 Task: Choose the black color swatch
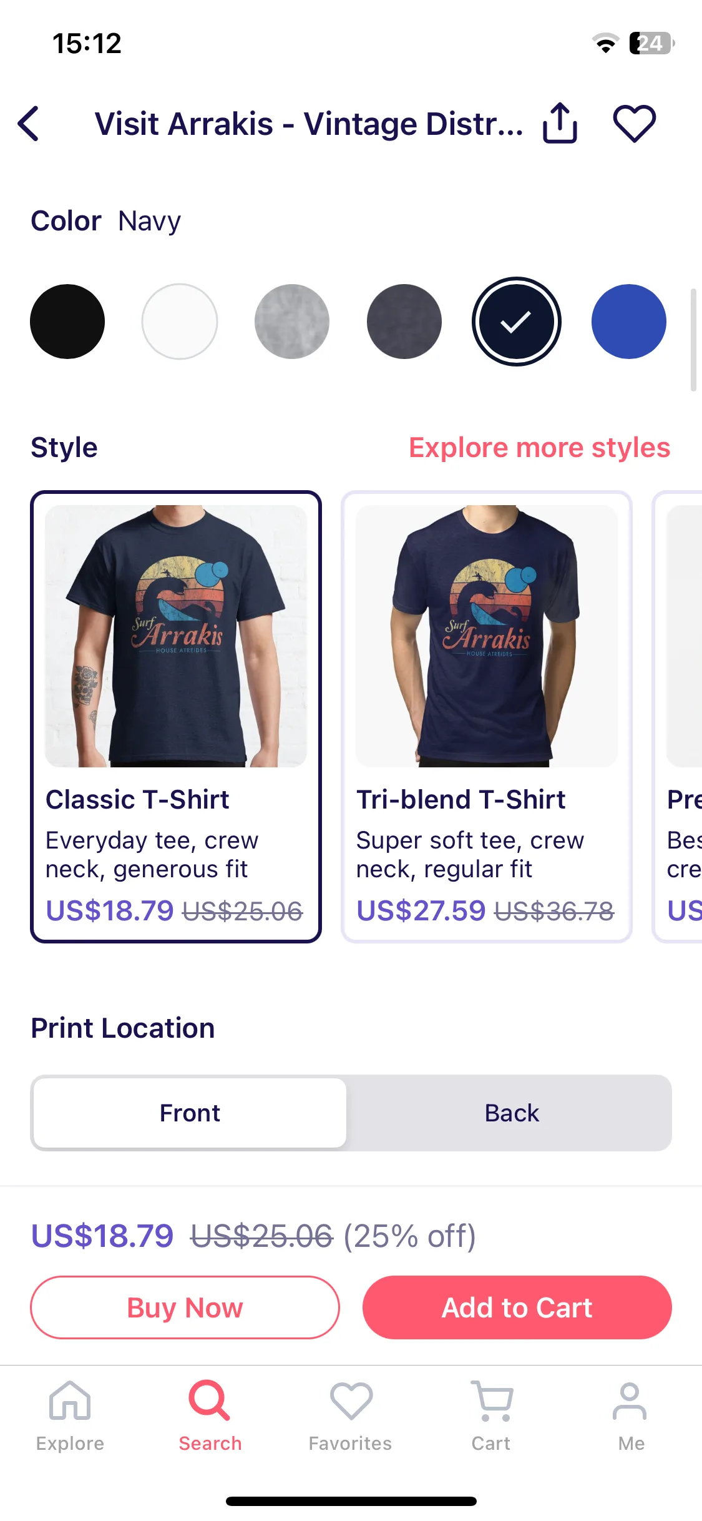(67, 322)
